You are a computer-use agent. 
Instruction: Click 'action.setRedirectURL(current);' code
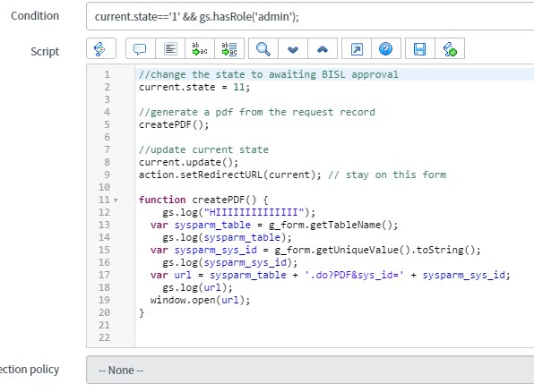[230, 175]
